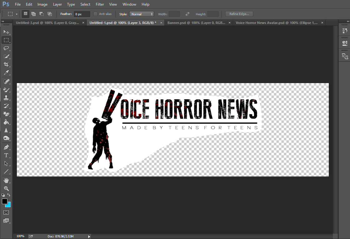This screenshot has height=239, width=350.
Task: Select the Zoom tool
Action: (x=6, y=189)
